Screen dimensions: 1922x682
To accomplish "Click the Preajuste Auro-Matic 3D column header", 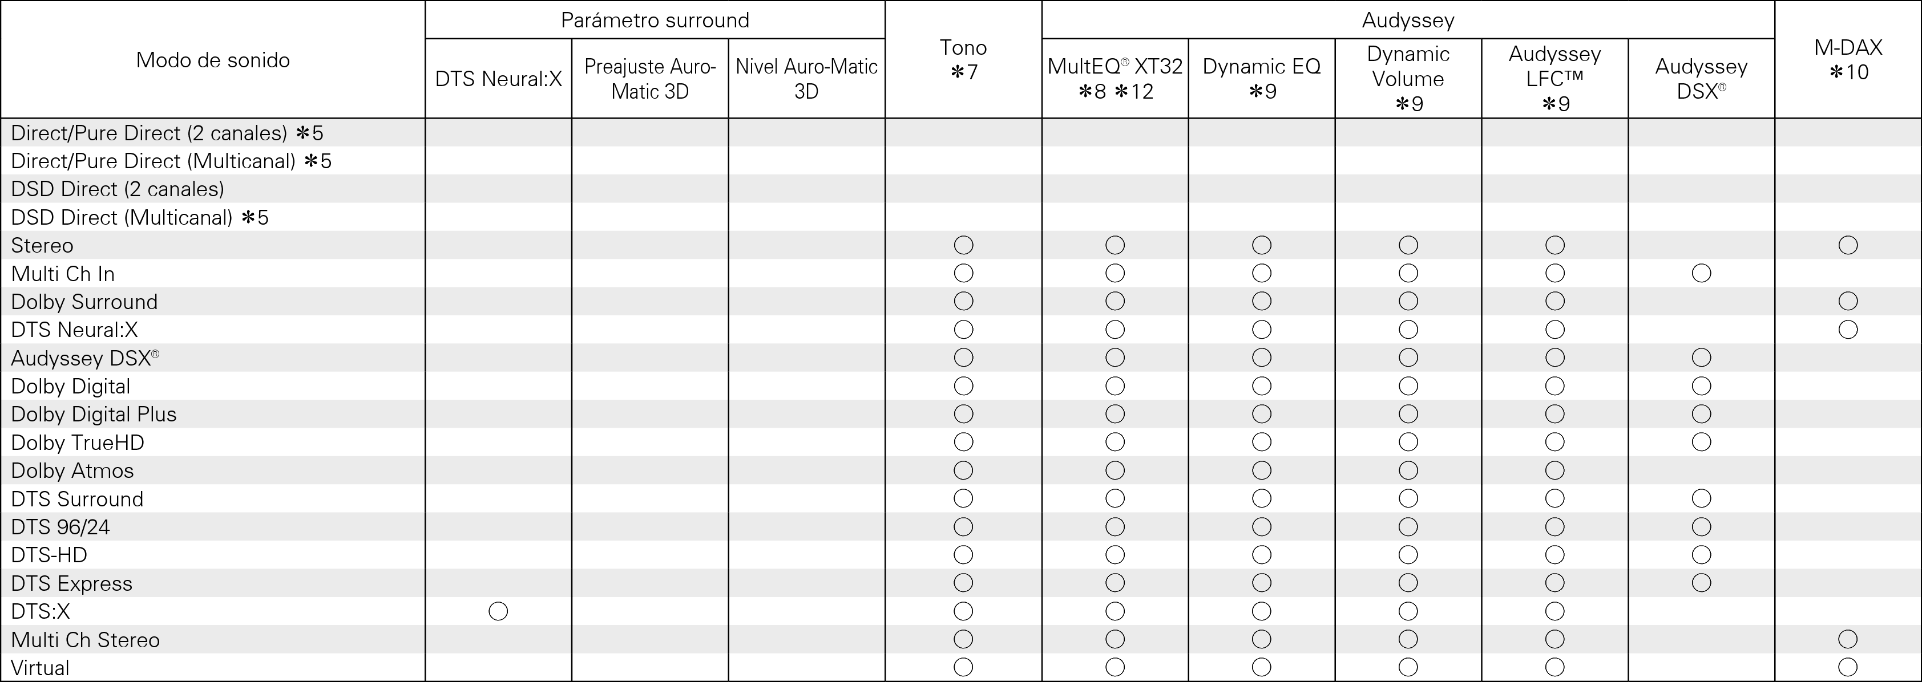I will pyautogui.click(x=650, y=78).
